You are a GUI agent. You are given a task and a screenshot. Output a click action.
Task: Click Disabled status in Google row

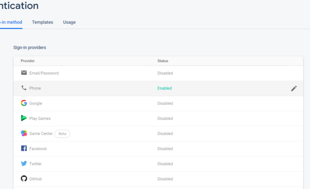[x=165, y=103]
